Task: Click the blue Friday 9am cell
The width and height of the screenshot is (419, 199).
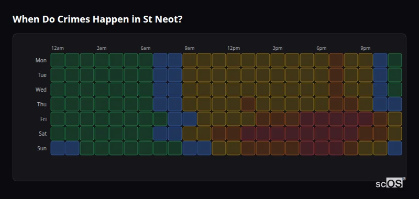Action: [190, 119]
